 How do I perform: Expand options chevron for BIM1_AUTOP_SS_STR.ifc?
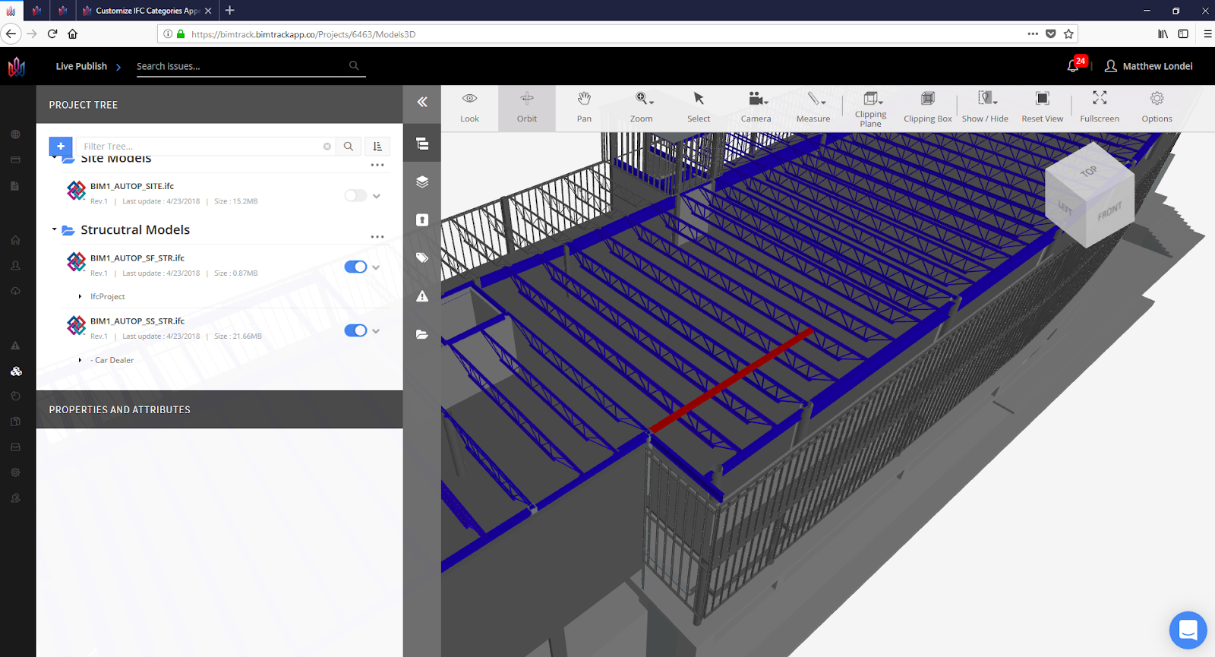[x=376, y=331]
